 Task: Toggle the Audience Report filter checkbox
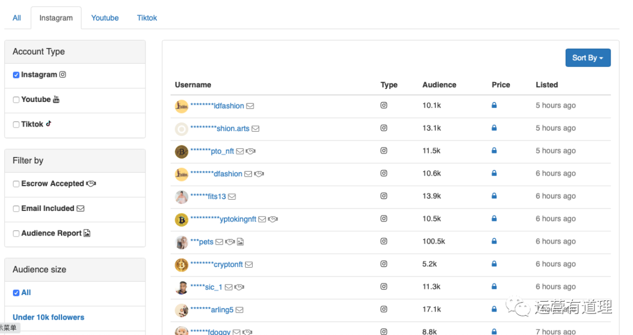[16, 234]
